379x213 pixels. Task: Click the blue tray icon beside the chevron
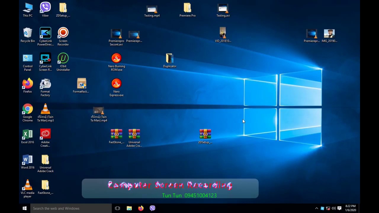click(x=322, y=208)
